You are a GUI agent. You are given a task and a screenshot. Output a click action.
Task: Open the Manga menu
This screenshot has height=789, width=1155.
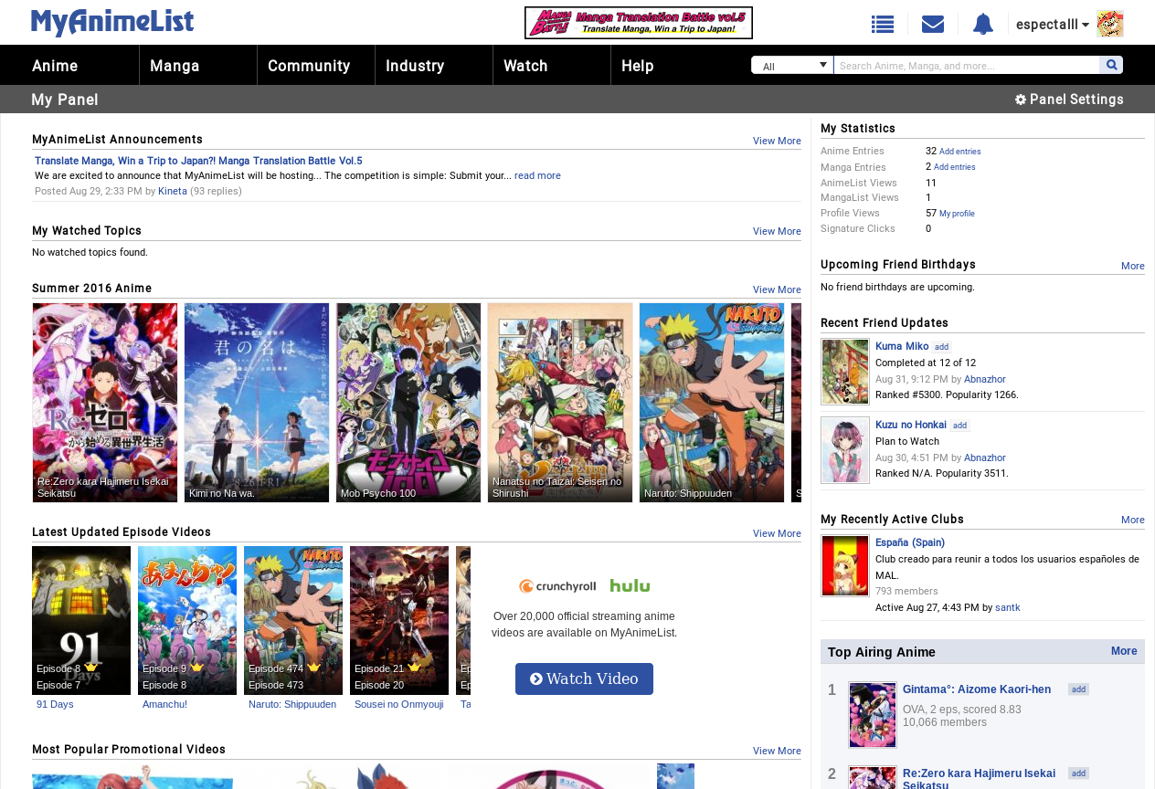[x=175, y=66]
